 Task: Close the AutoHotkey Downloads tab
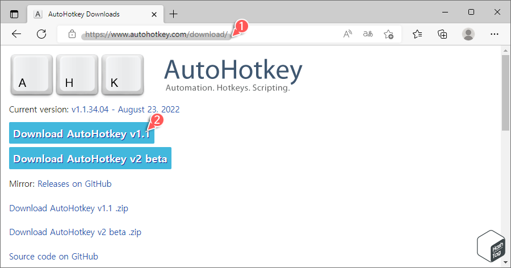[x=154, y=14]
